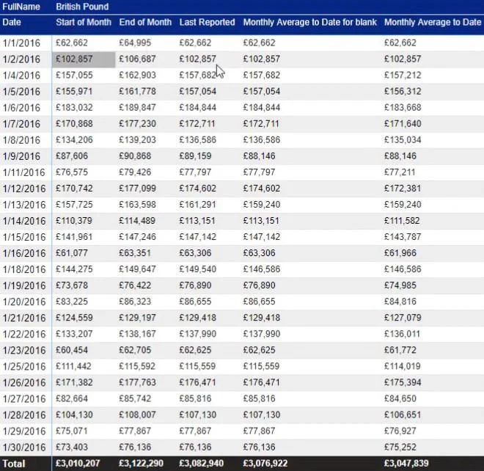
Task: Click the £89,159 Last Reported value
Action: click(x=195, y=156)
